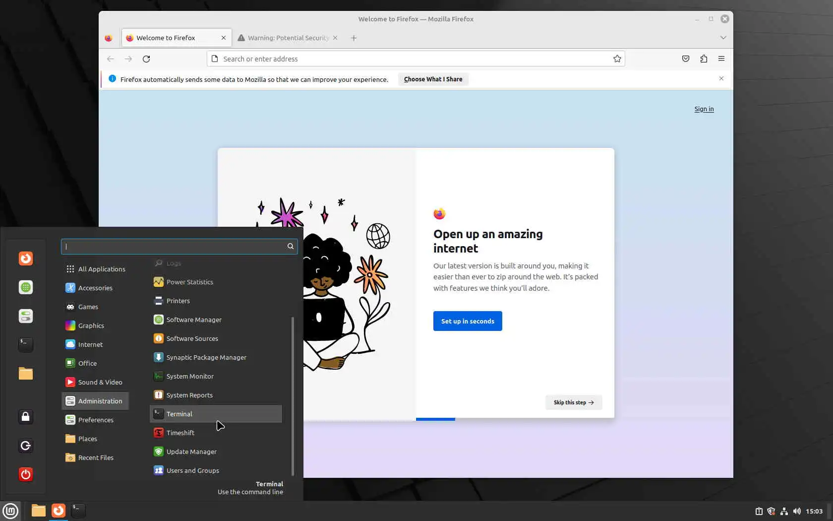Select Preferences category

pos(95,420)
